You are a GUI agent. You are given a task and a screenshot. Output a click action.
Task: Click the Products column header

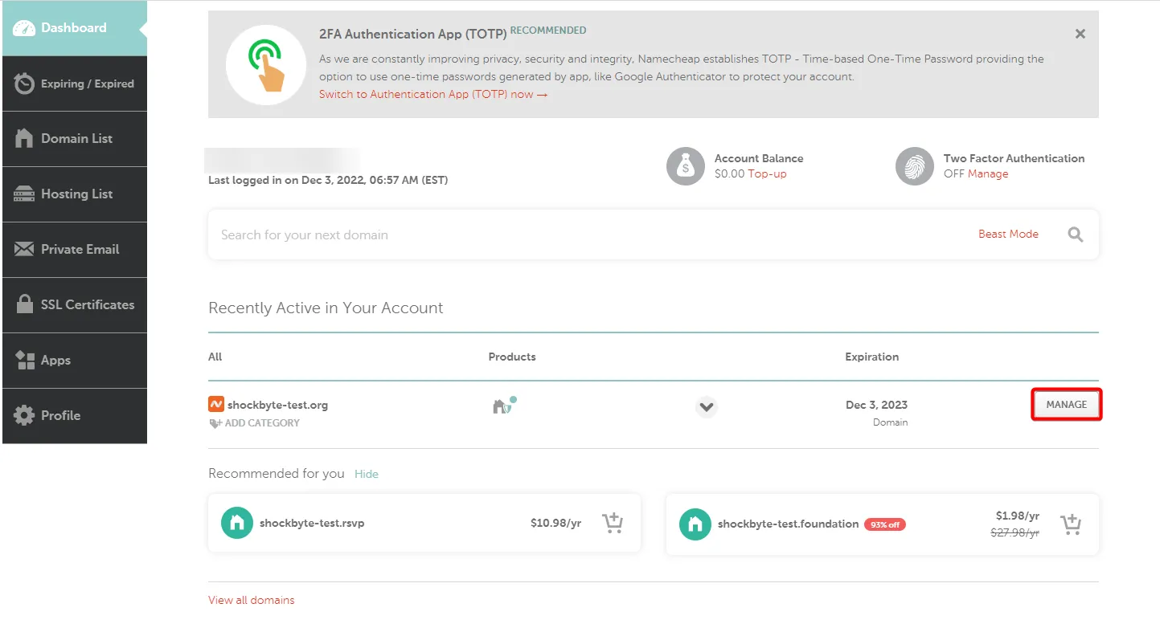512,357
